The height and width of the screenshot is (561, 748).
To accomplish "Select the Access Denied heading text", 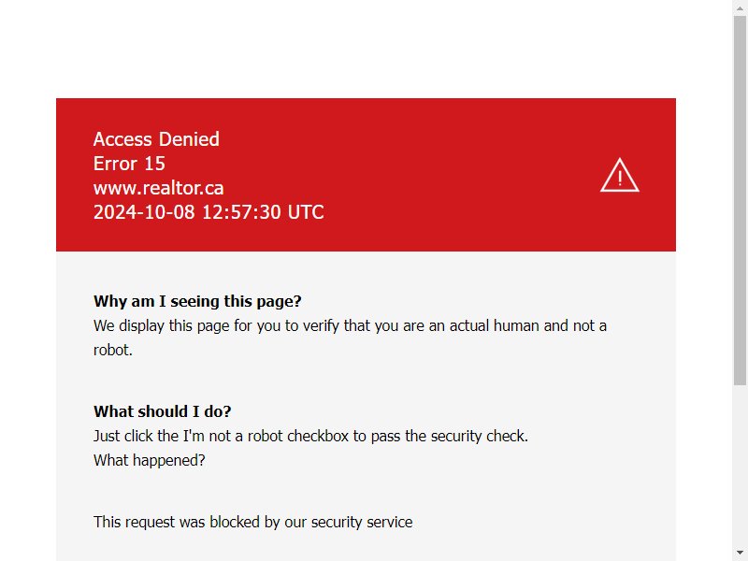I will pos(156,139).
